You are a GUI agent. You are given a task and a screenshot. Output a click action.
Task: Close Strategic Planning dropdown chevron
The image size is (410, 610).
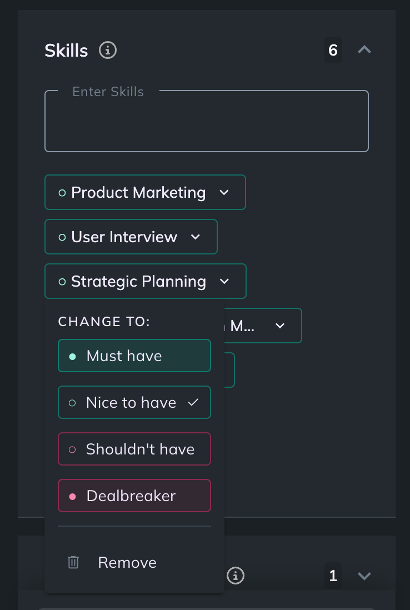coord(224,281)
